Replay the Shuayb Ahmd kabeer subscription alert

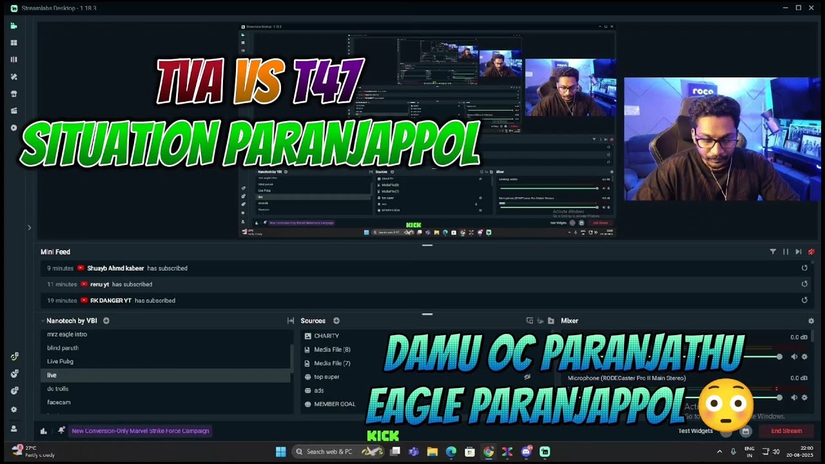804,268
